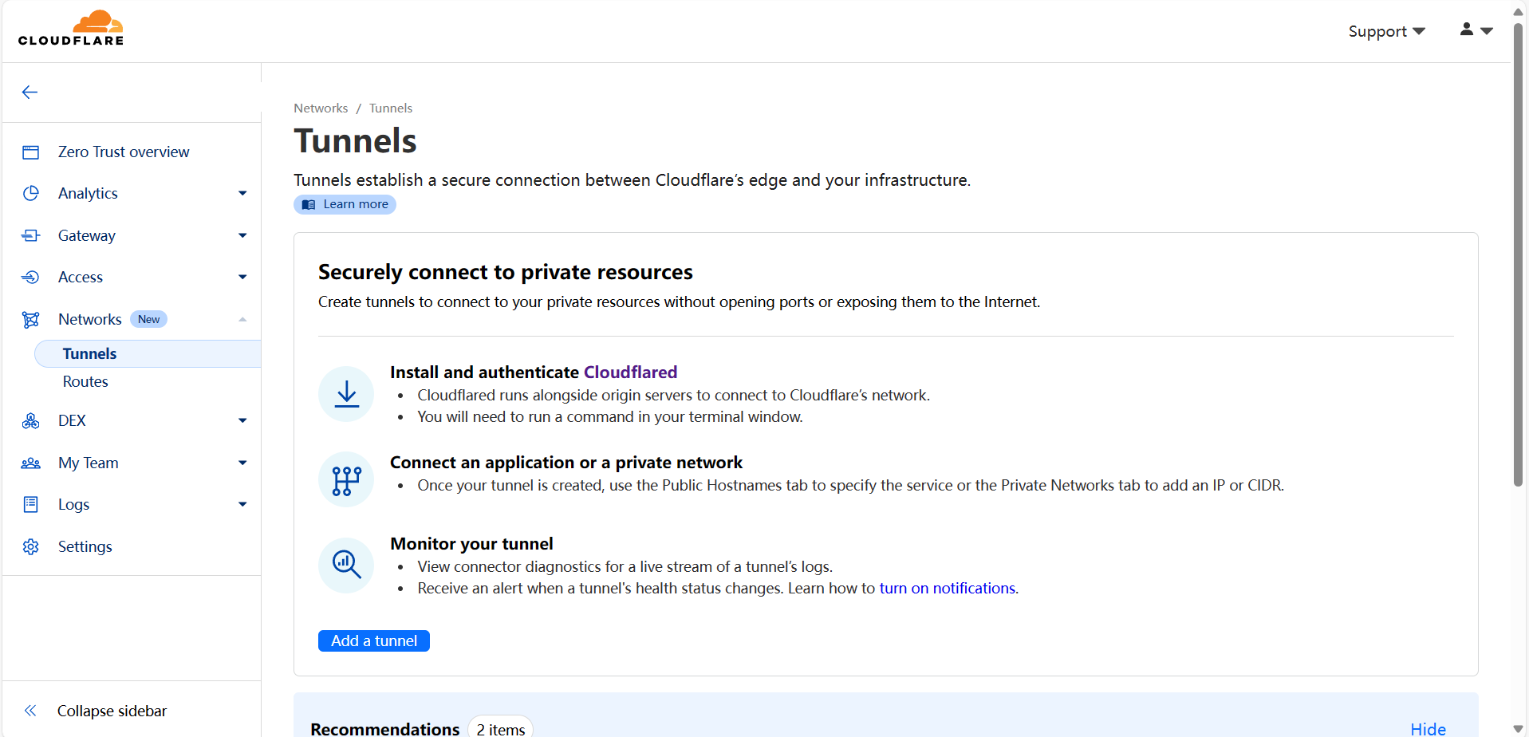This screenshot has width=1529, height=737.
Task: Collapse the Networks section arrow
Action: [242, 320]
